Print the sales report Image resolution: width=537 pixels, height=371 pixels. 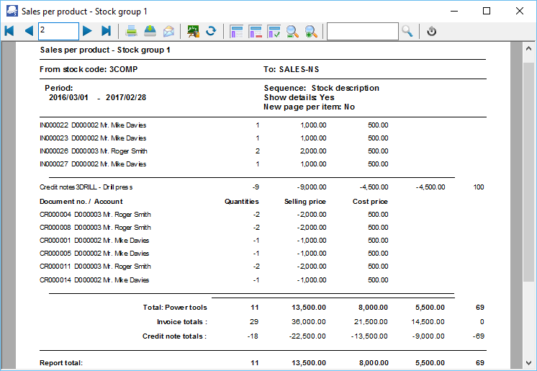tap(132, 31)
